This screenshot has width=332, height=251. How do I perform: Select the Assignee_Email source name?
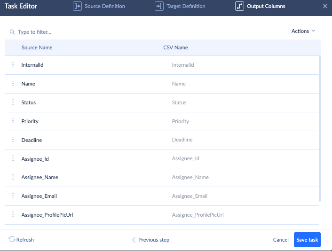tap(39, 196)
